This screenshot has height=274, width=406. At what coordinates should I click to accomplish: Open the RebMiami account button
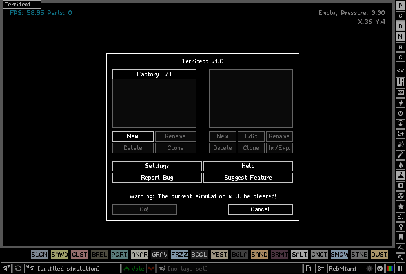click(345, 269)
